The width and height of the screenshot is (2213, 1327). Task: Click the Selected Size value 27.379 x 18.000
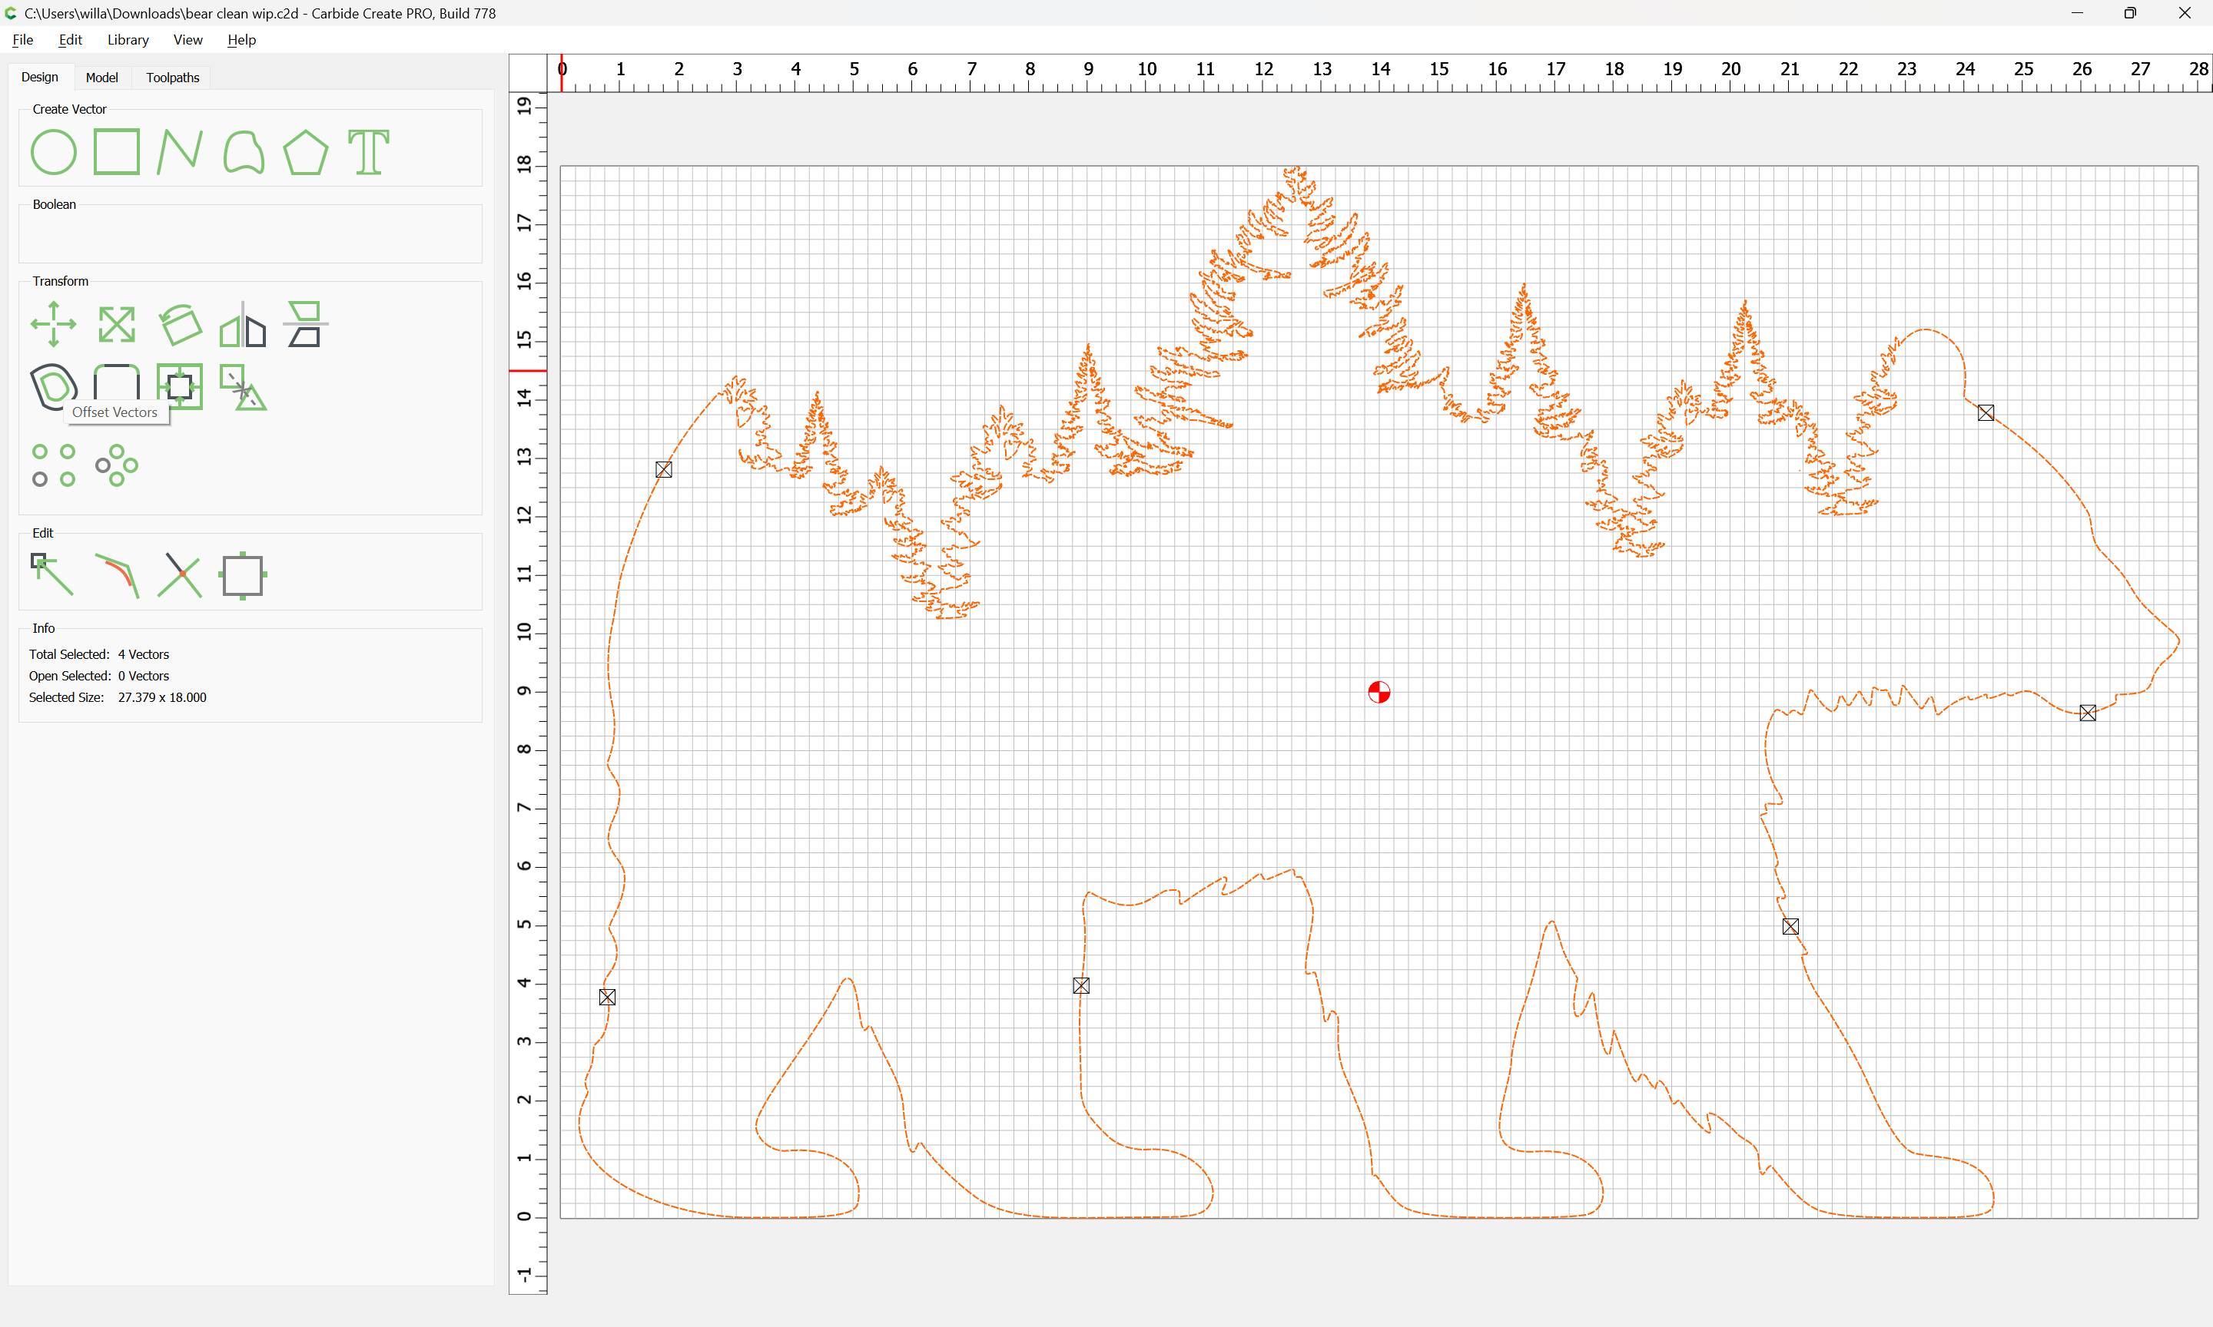[x=162, y=697]
